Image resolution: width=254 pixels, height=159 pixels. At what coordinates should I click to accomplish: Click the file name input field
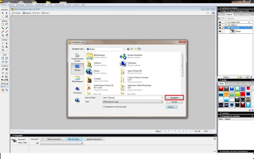pos(133,98)
